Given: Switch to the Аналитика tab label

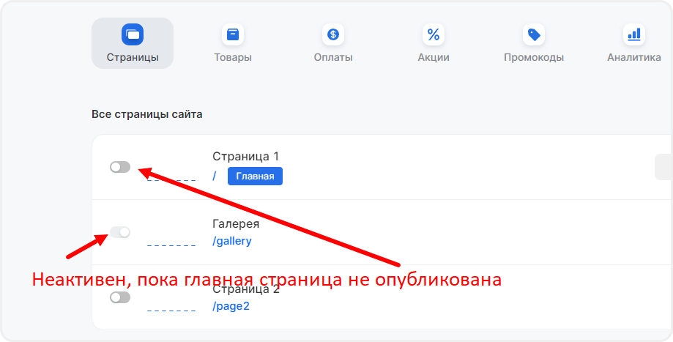Looking at the screenshot, I should [634, 58].
